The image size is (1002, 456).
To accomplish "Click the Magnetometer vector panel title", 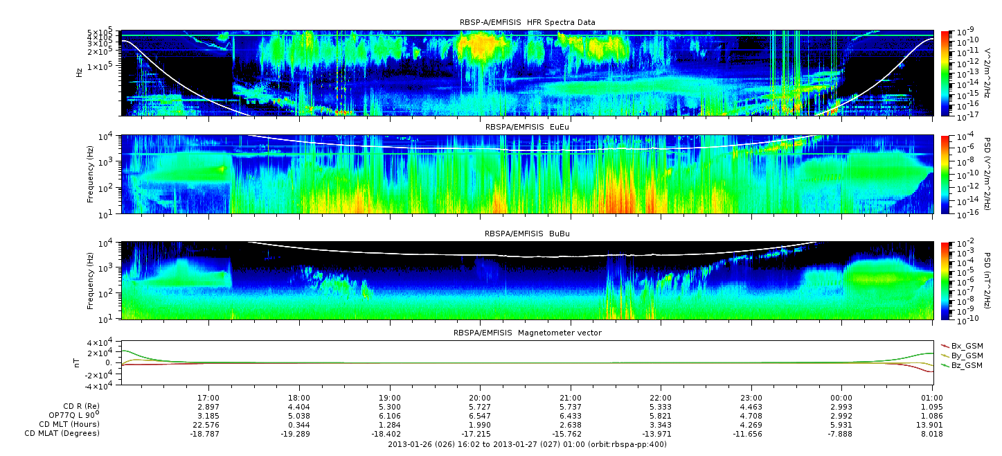I will point(527,333).
